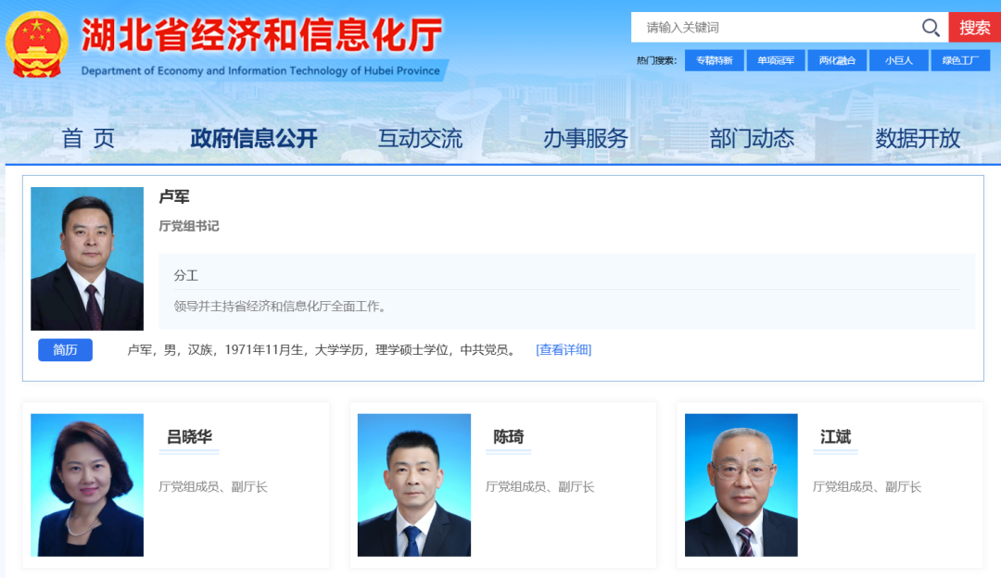The height and width of the screenshot is (578, 1001).
Task: Click the 陈琦 name heading
Action: coord(508,436)
